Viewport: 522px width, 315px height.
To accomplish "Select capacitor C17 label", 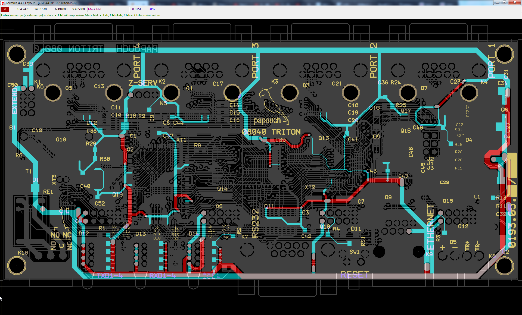I will point(218,84).
